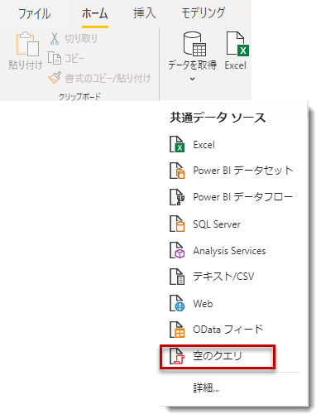
Task: Click the 空のクエリ script icon
Action: click(177, 356)
